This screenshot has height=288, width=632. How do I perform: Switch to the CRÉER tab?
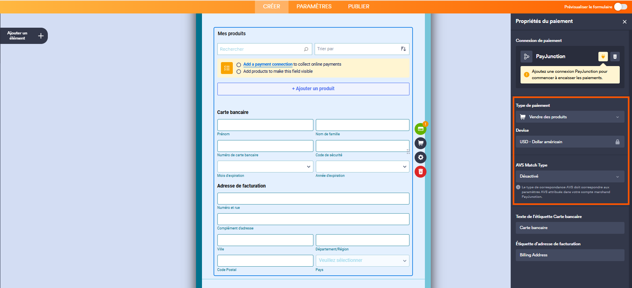click(272, 7)
